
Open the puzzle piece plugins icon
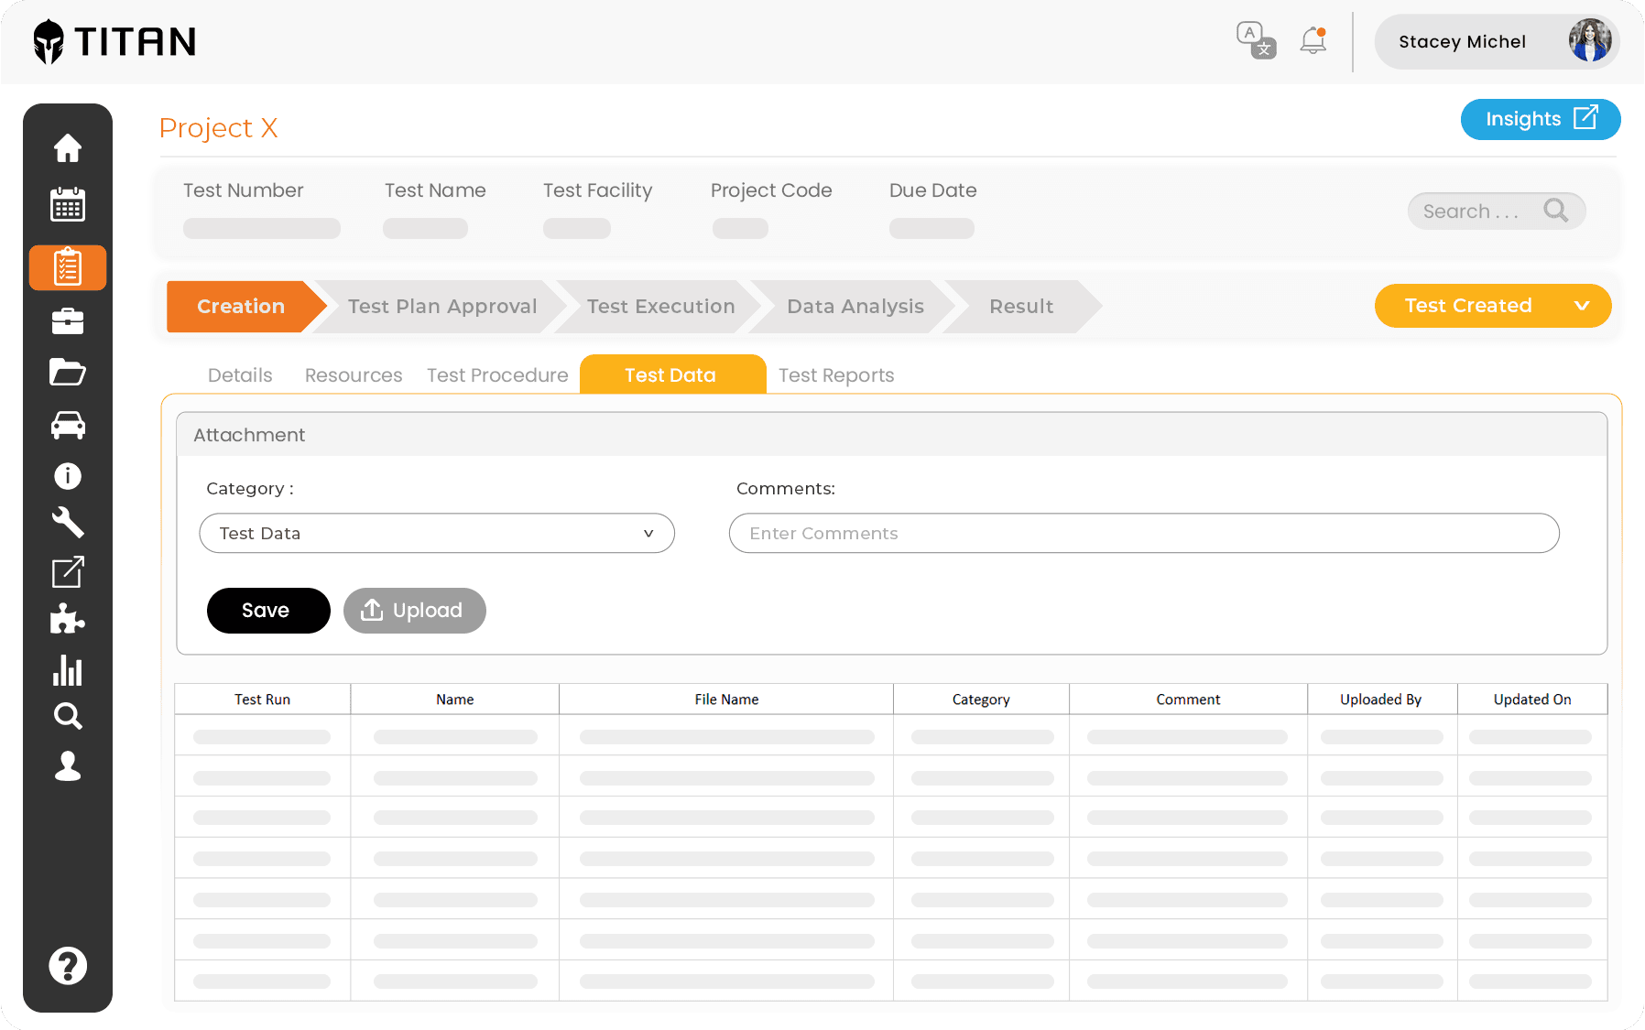pos(68,619)
